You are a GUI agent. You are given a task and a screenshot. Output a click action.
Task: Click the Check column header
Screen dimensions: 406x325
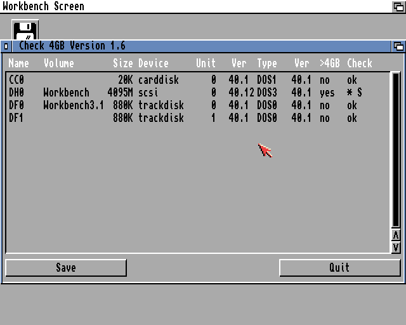pos(359,63)
